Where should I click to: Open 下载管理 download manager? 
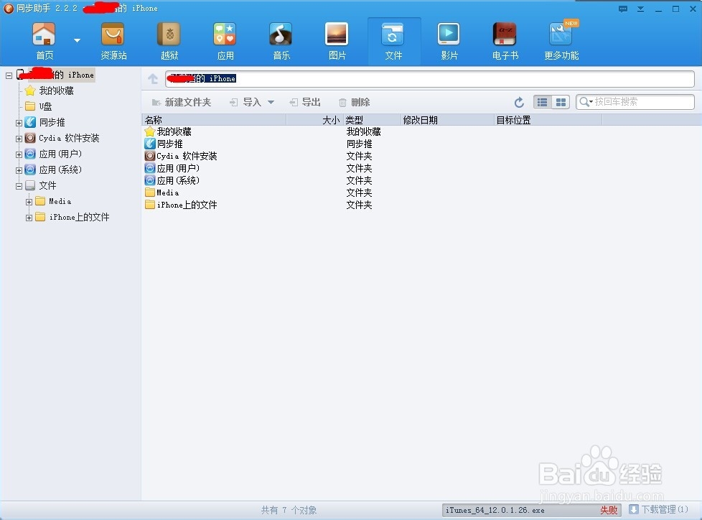pyautogui.click(x=658, y=510)
